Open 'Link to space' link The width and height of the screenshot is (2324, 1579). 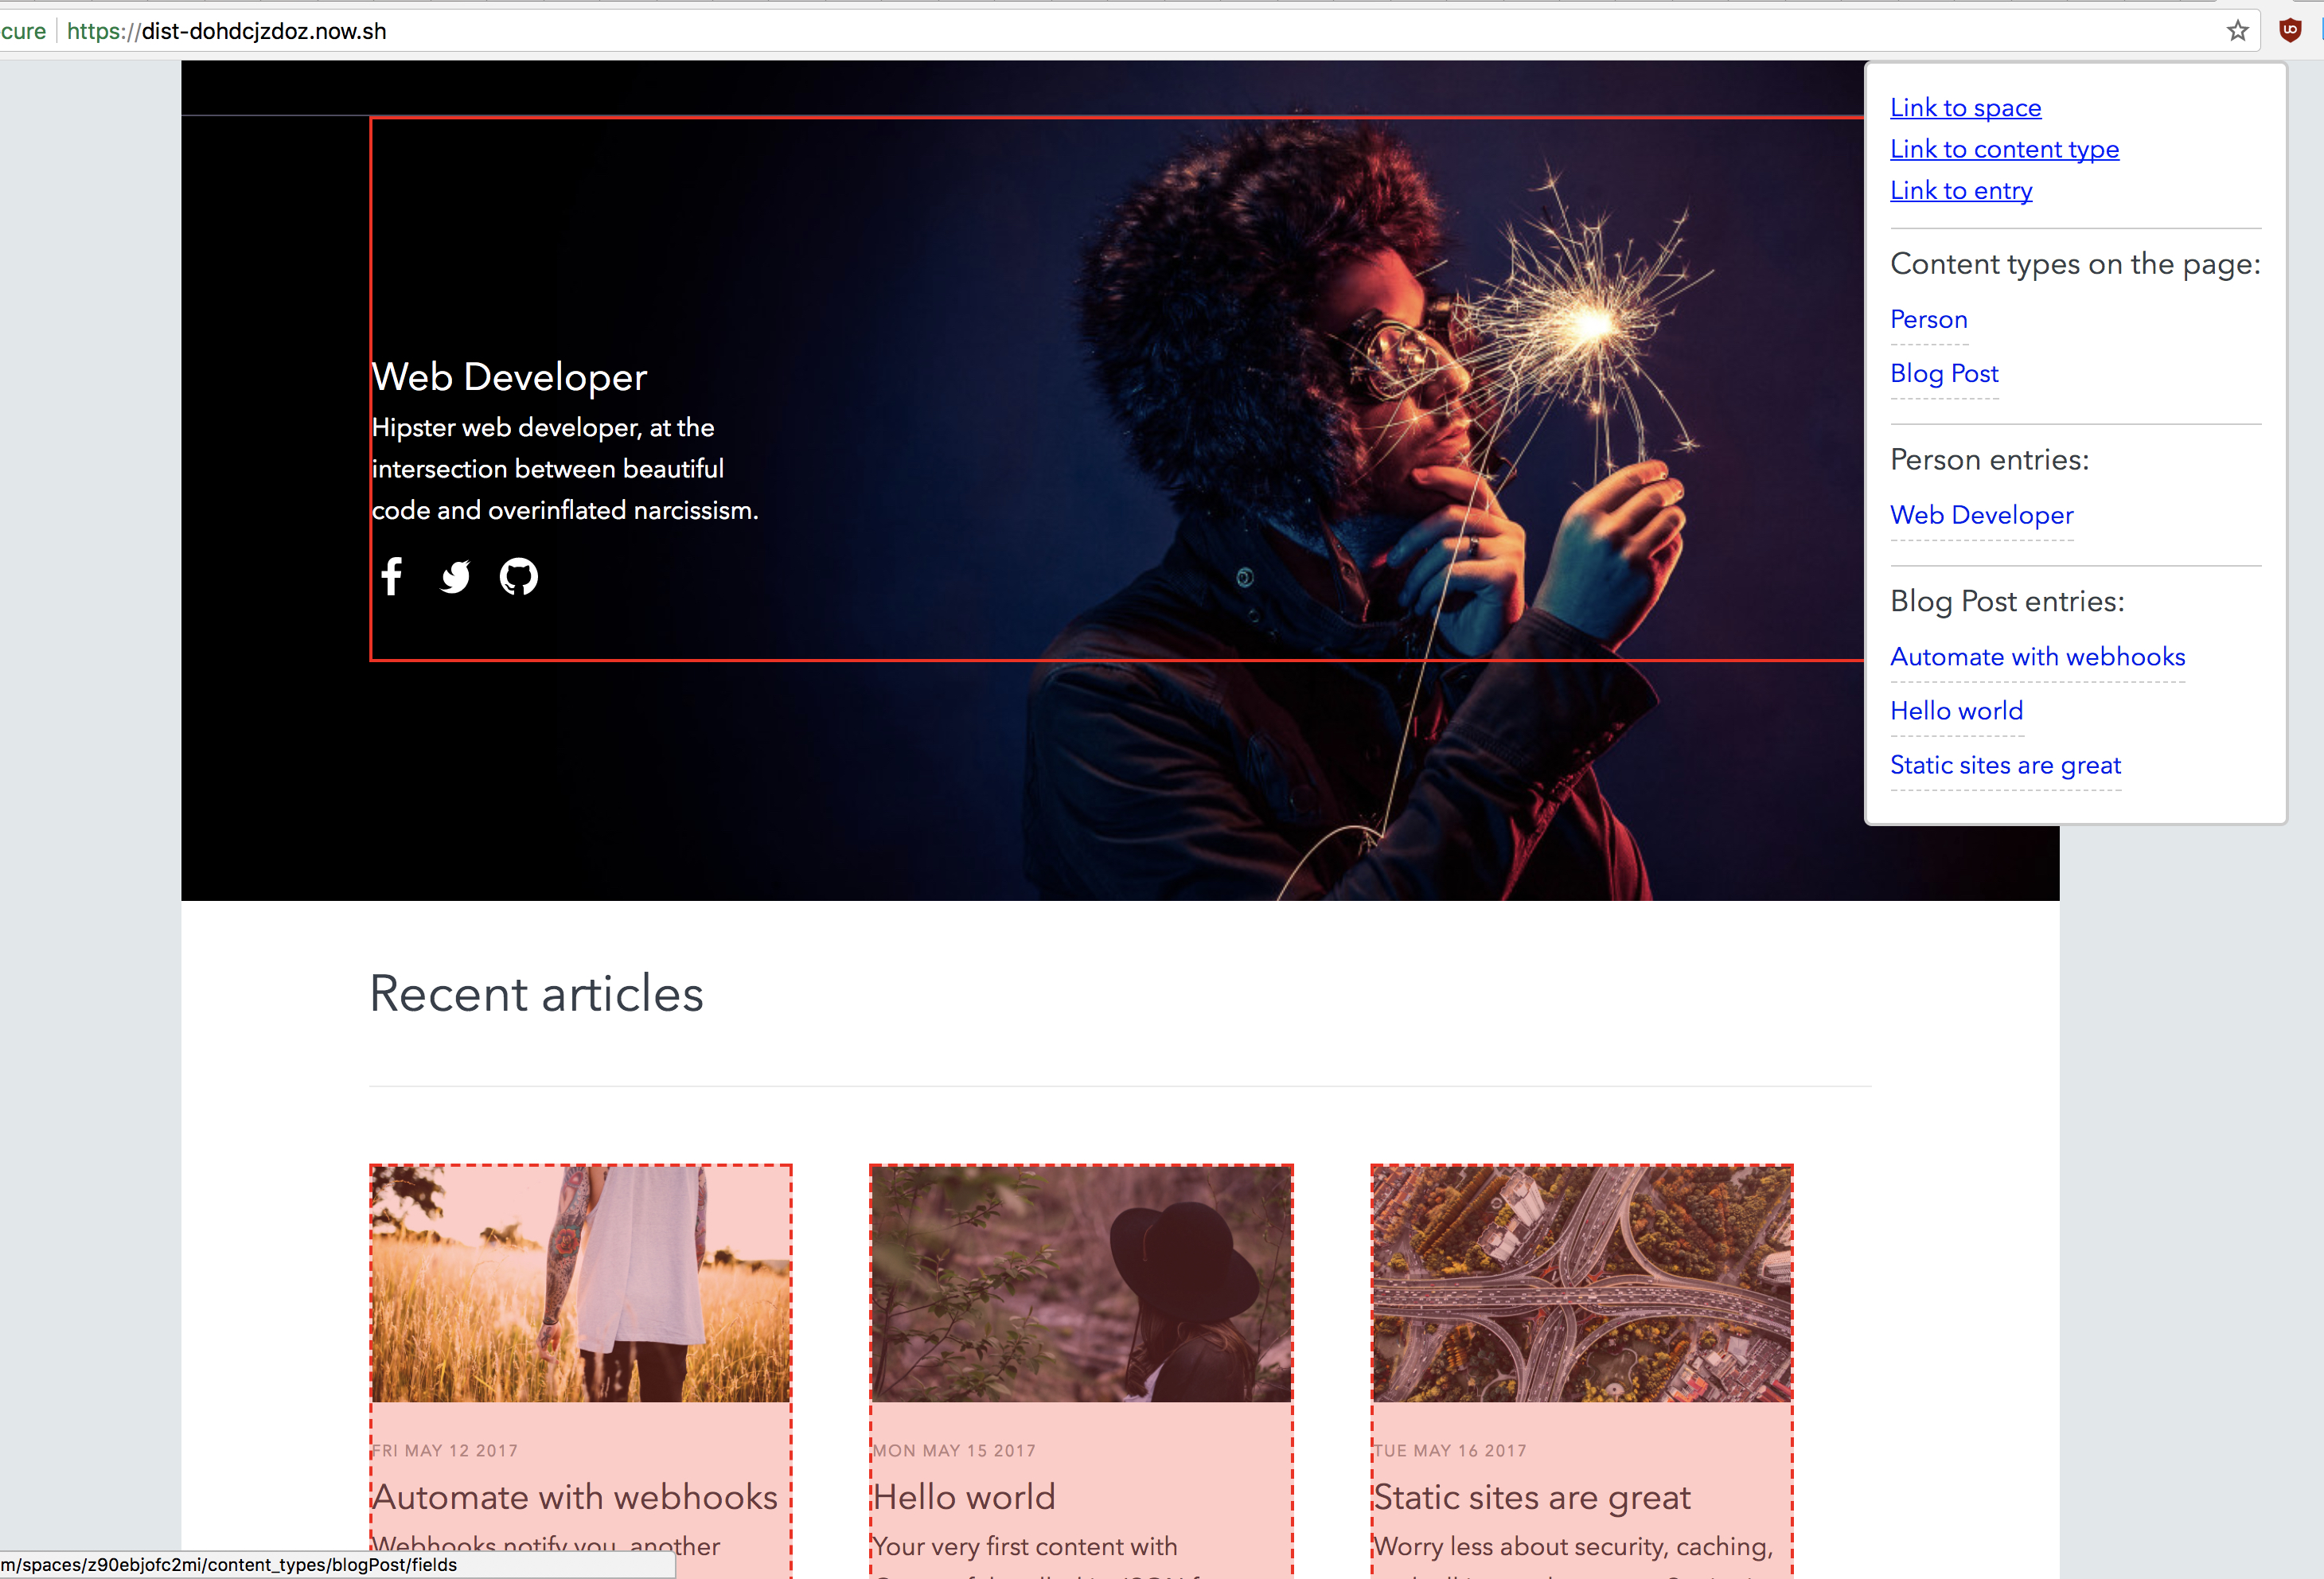1964,107
